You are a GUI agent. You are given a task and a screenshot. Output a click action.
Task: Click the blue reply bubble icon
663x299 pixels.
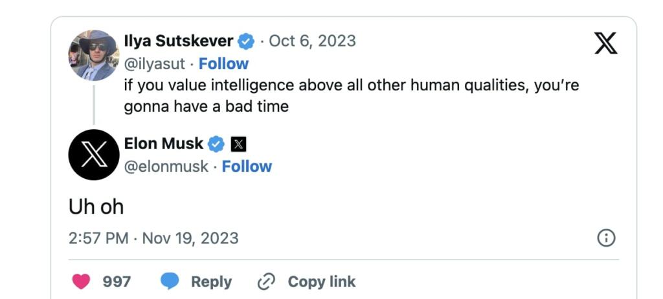(x=170, y=282)
